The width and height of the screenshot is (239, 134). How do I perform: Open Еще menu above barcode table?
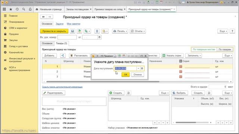click(164, 93)
